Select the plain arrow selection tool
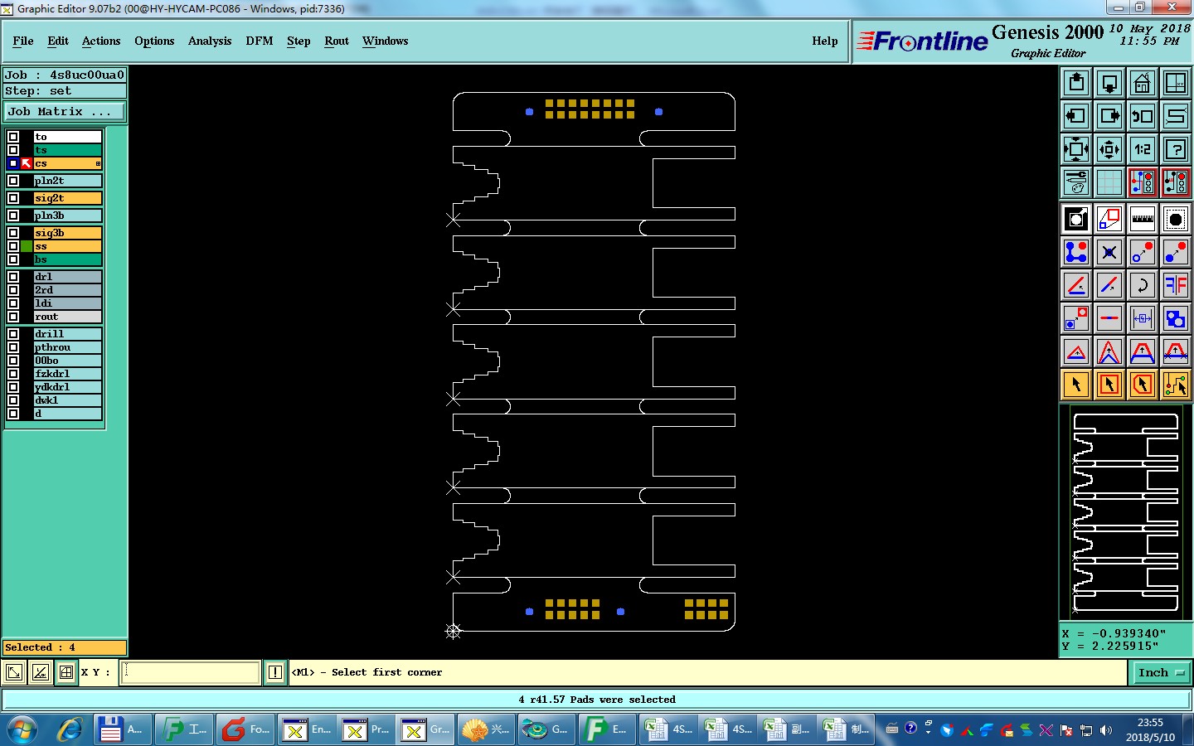The image size is (1194, 746). [x=1076, y=385]
